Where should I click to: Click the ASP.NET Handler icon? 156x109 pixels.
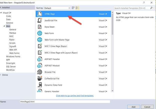pos(39,59)
